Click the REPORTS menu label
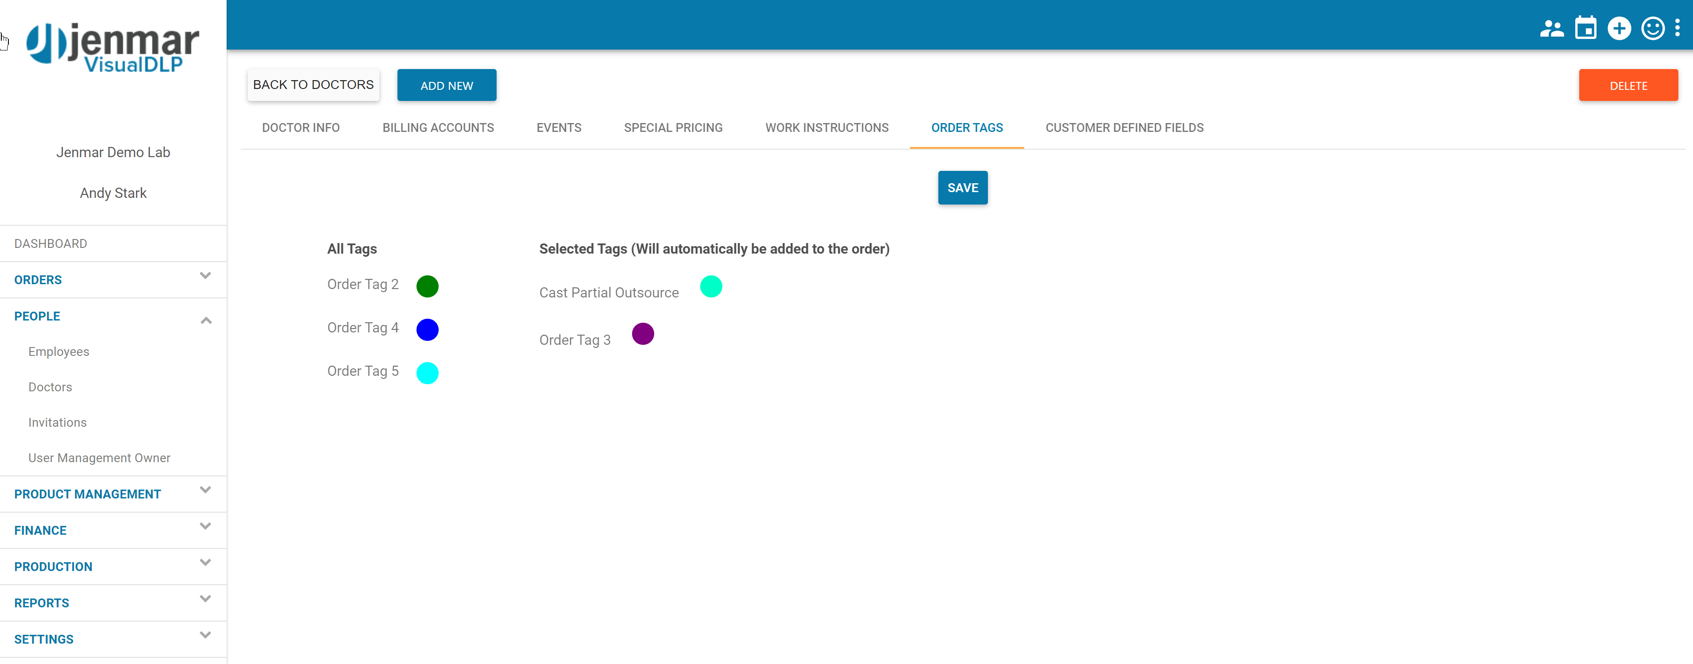The image size is (1693, 664). pos(42,603)
